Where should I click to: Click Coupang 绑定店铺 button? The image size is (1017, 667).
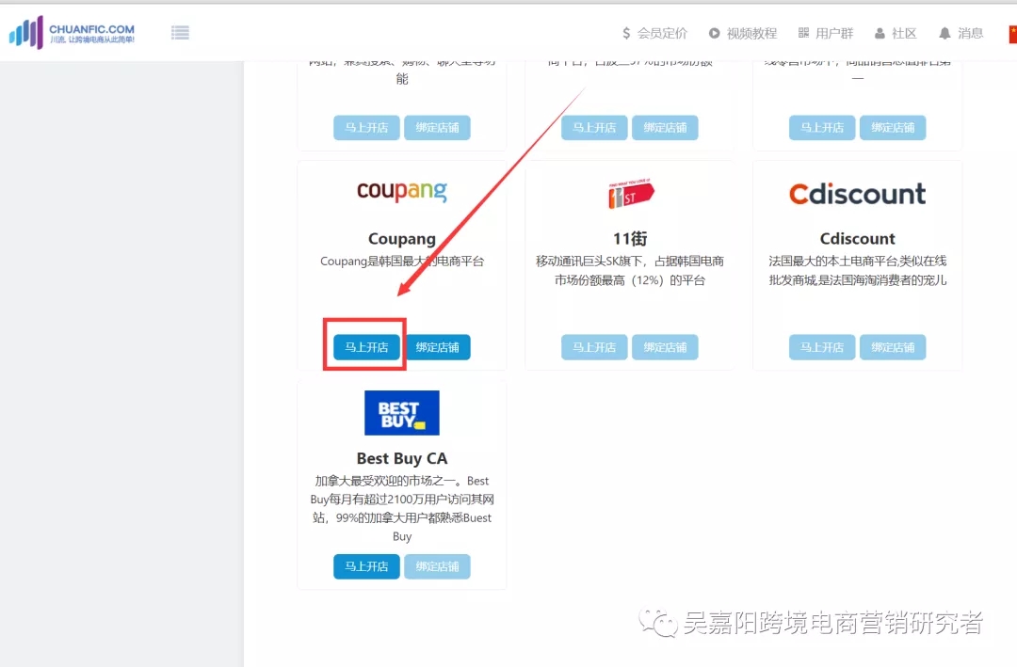point(437,347)
